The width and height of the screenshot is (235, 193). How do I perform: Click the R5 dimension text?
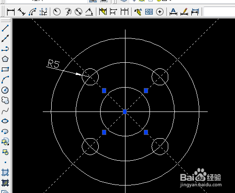coord(54,64)
